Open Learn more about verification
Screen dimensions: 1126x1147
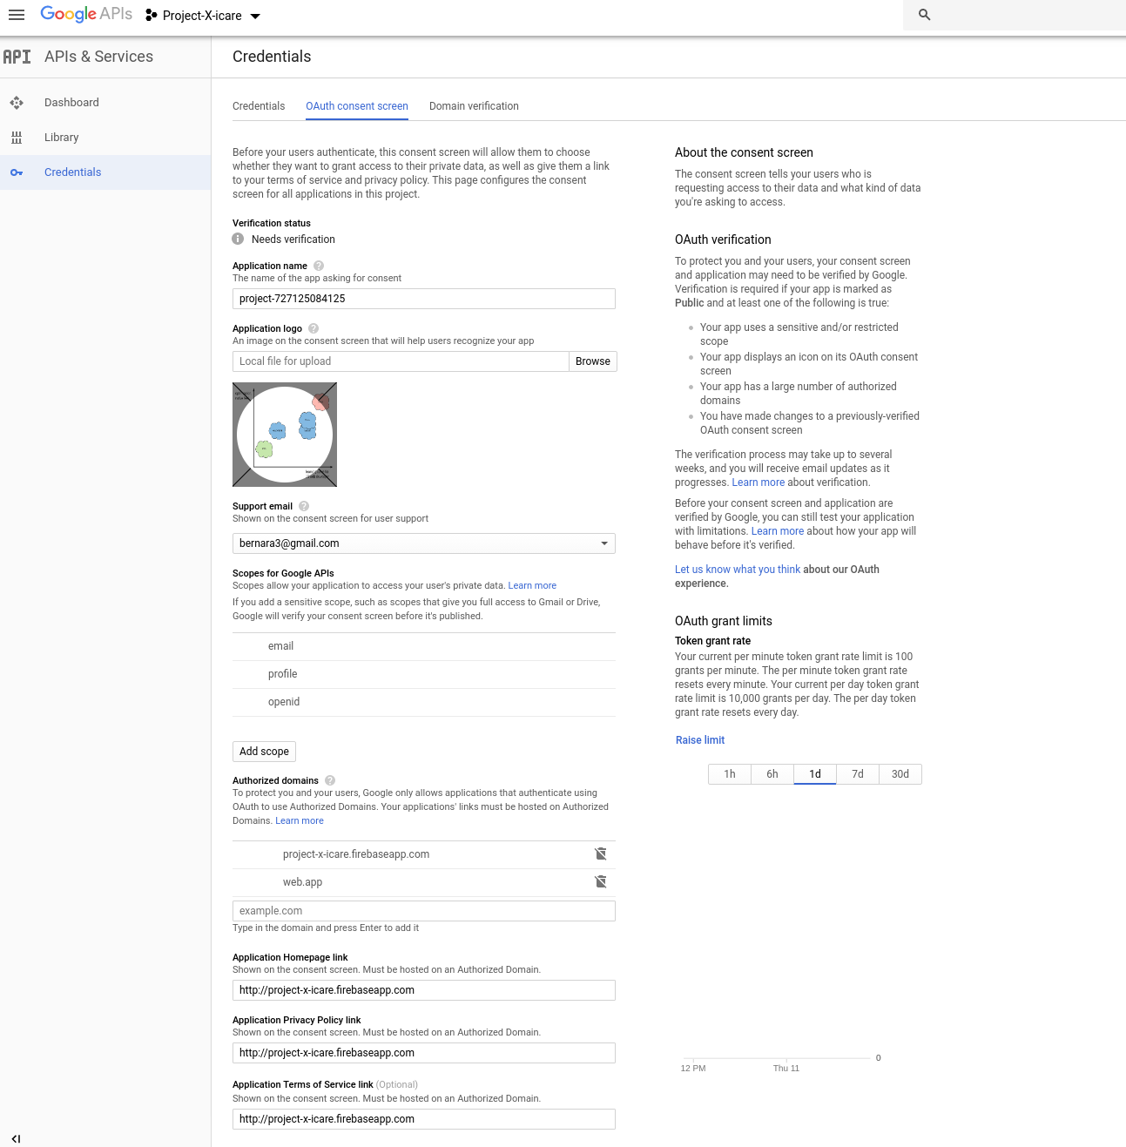(759, 482)
